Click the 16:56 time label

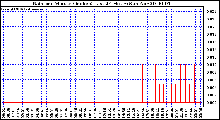click(x=143, y=113)
